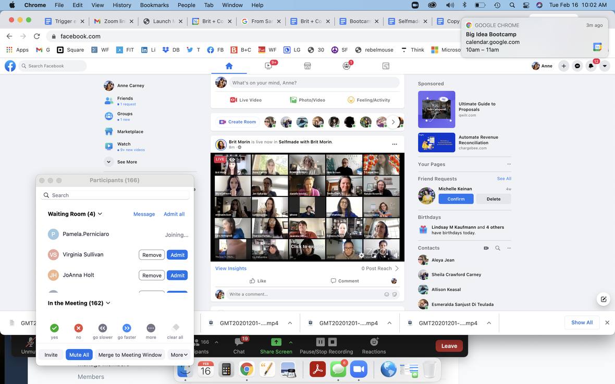Viewport: 615px width, 384px height.
Task: Click Search Facebook field
Action: click(x=52, y=66)
